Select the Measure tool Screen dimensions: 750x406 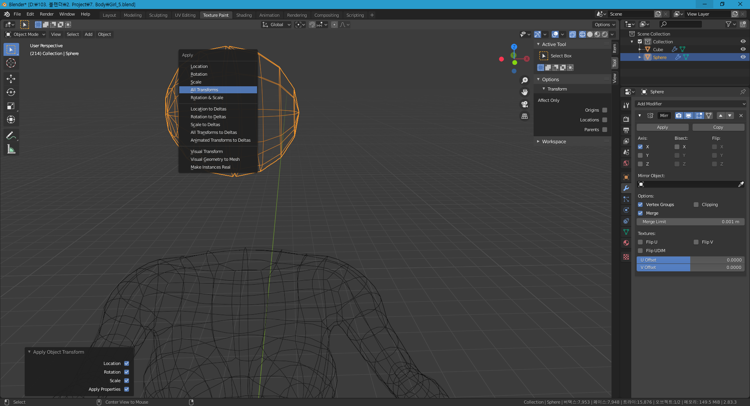(x=11, y=150)
